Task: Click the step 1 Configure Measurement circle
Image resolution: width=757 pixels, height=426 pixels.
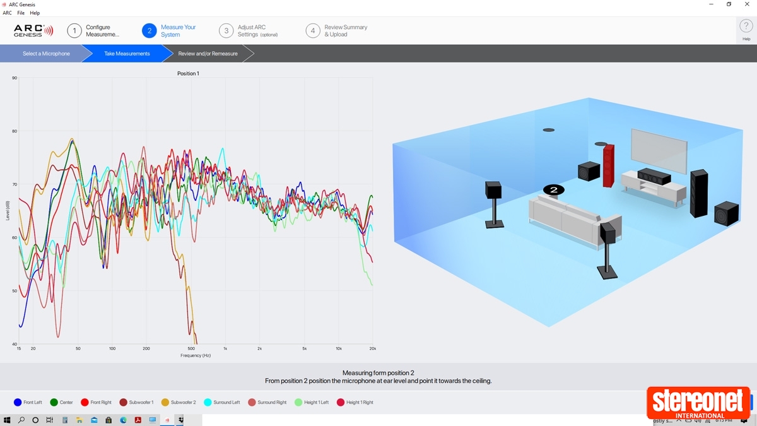Action: click(74, 31)
